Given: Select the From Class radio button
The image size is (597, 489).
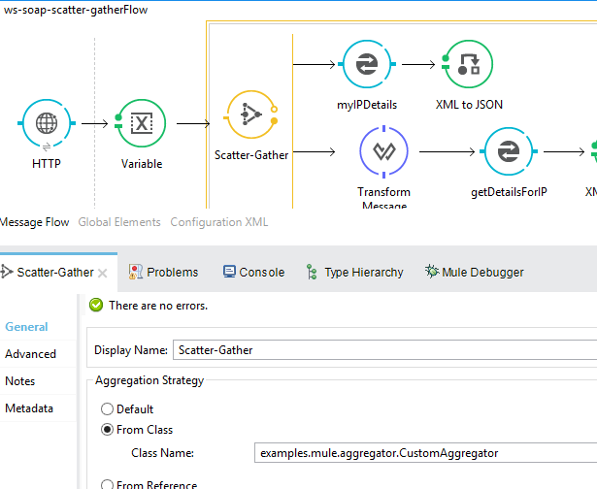Looking at the screenshot, I should pyautogui.click(x=108, y=430).
